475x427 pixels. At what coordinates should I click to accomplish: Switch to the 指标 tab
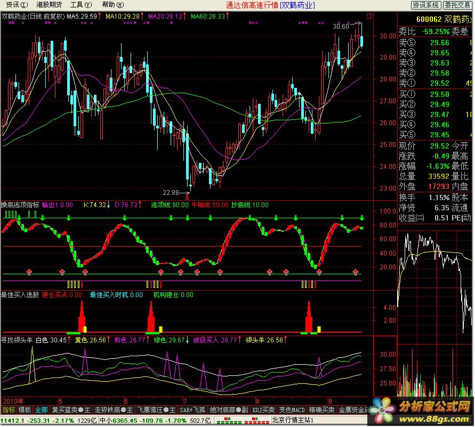[9, 410]
